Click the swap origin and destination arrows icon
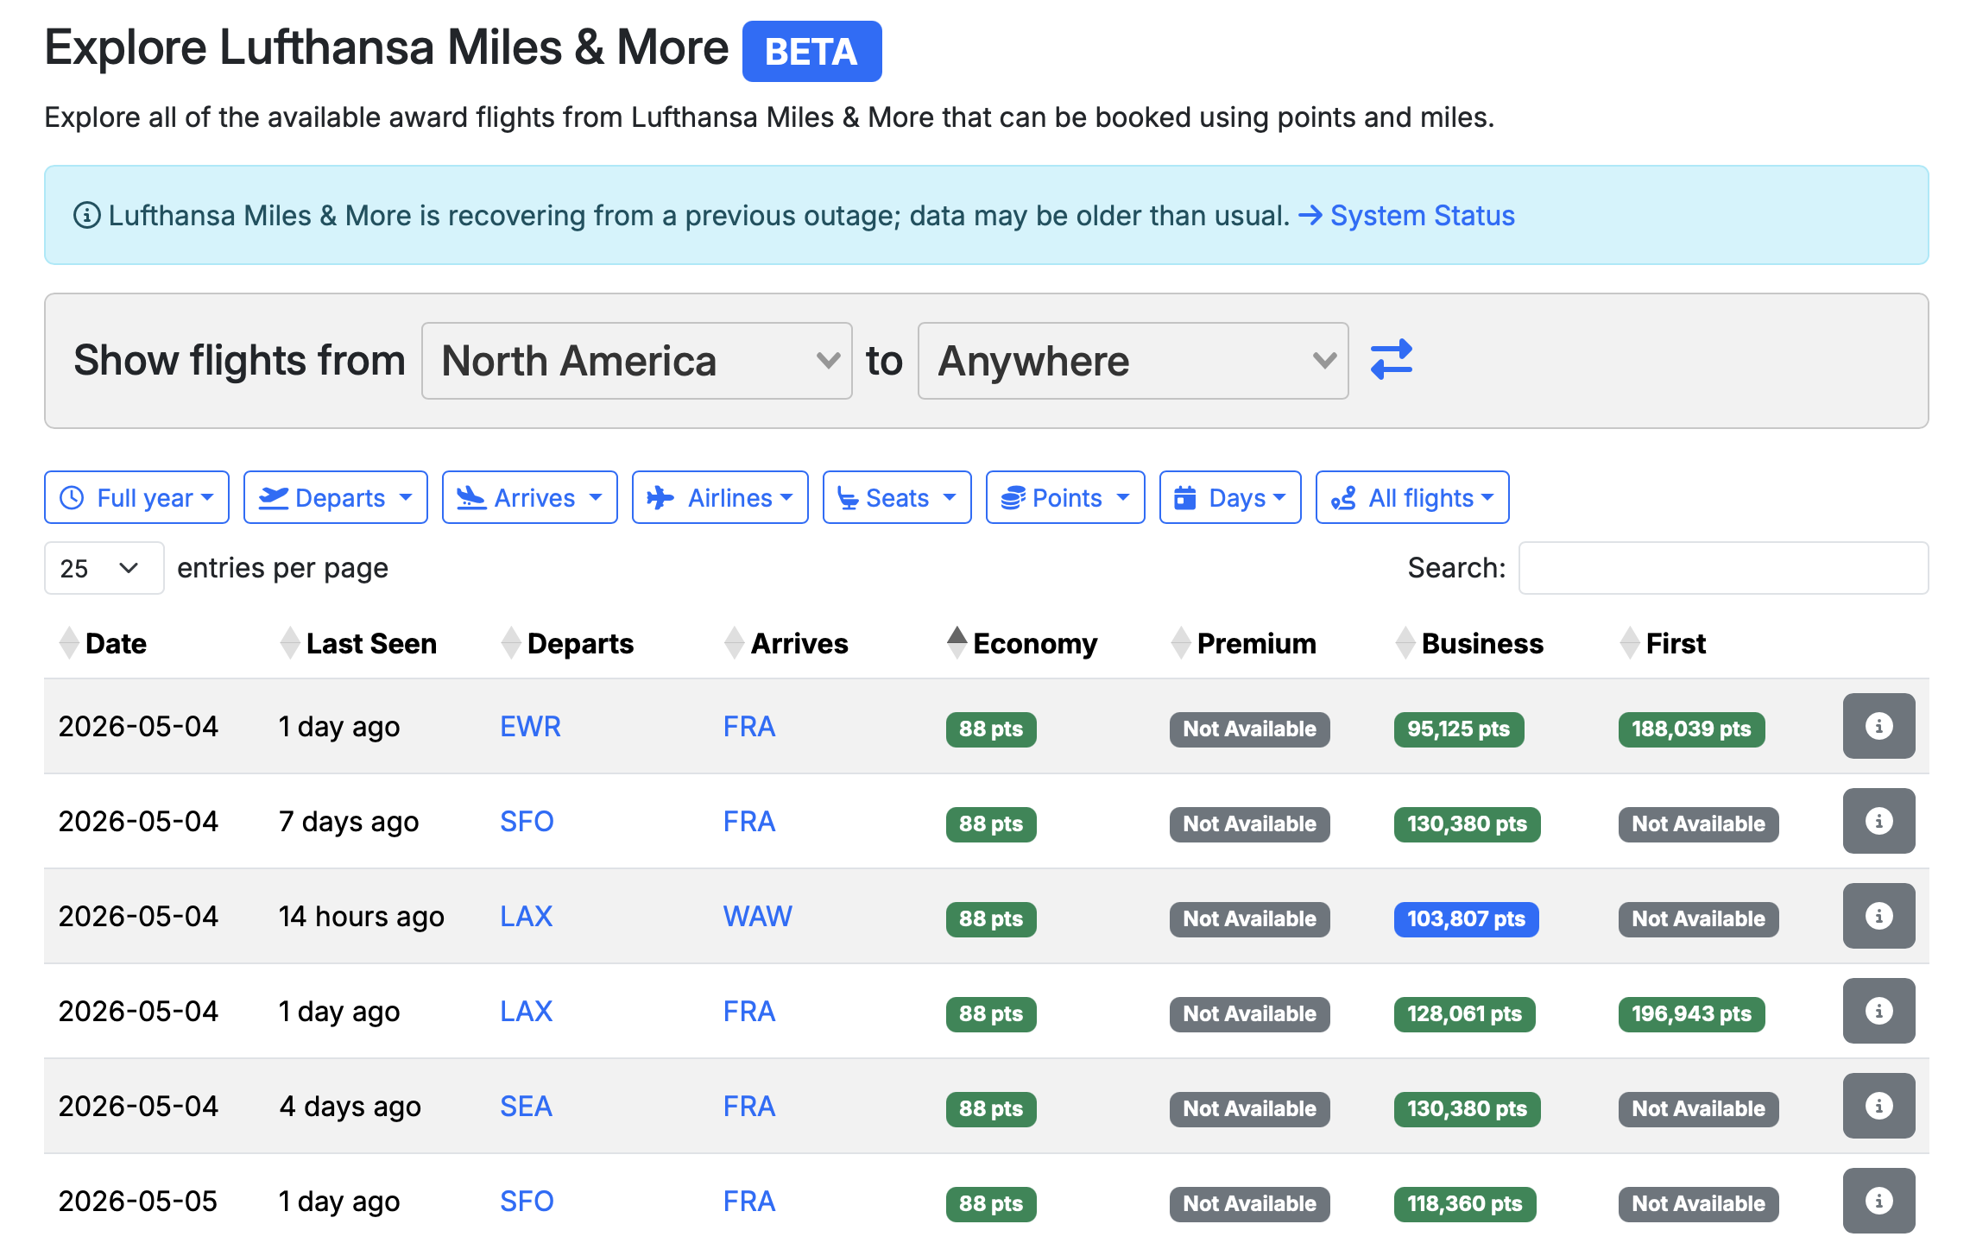Image resolution: width=1970 pixels, height=1243 pixels. coord(1391,360)
